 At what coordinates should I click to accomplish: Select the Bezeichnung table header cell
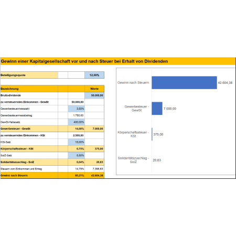tap(29, 89)
